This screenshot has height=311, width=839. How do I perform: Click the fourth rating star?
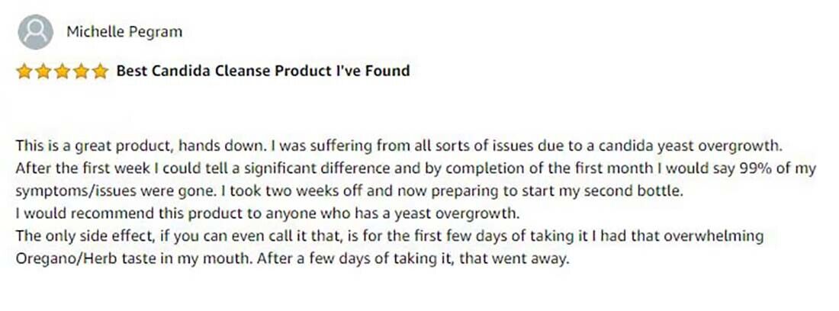click(x=82, y=72)
